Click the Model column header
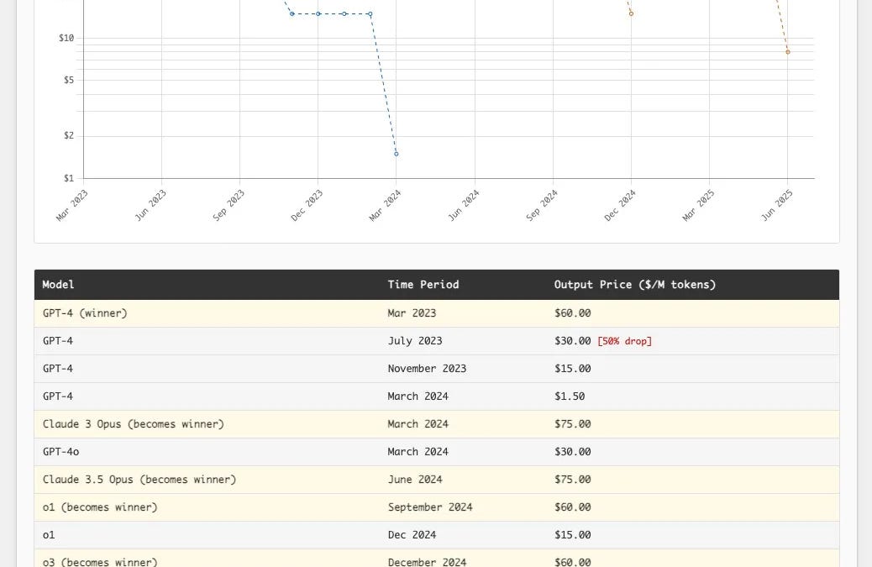The height and width of the screenshot is (567, 872). coord(59,285)
